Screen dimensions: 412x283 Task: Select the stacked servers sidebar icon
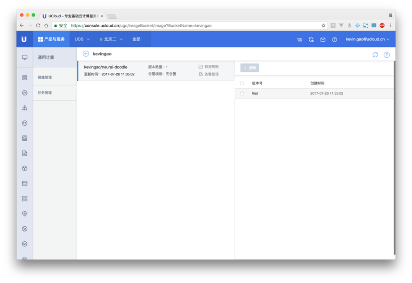(24, 77)
